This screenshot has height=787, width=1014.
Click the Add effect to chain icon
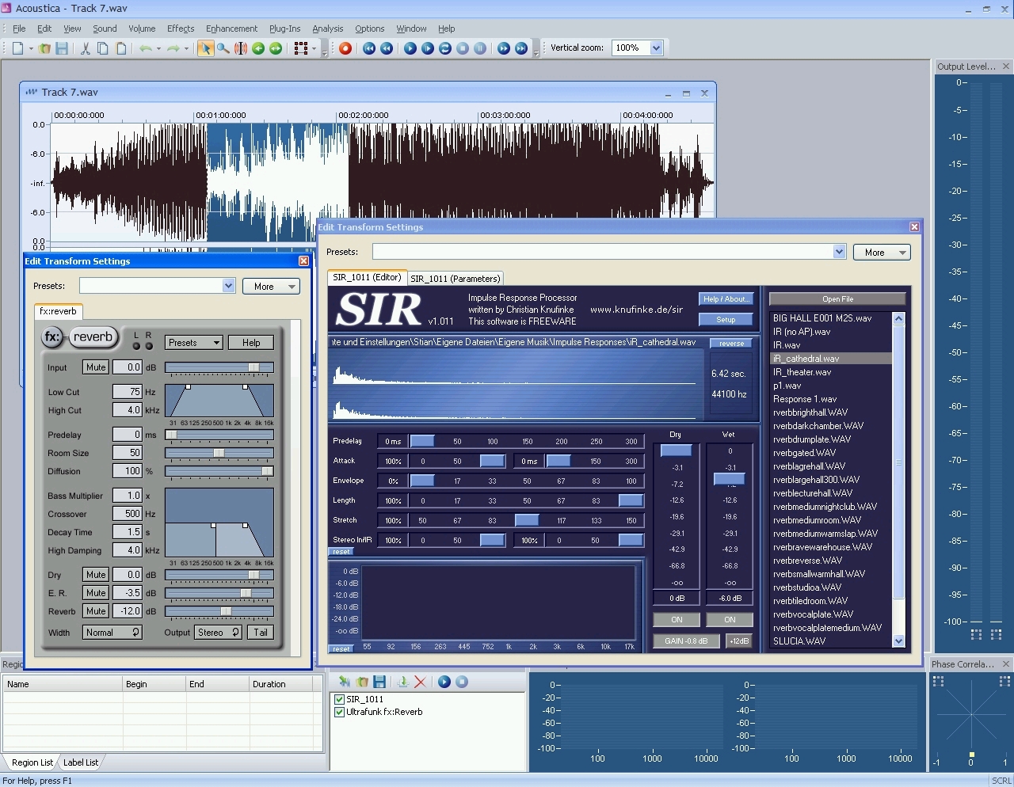pos(345,682)
